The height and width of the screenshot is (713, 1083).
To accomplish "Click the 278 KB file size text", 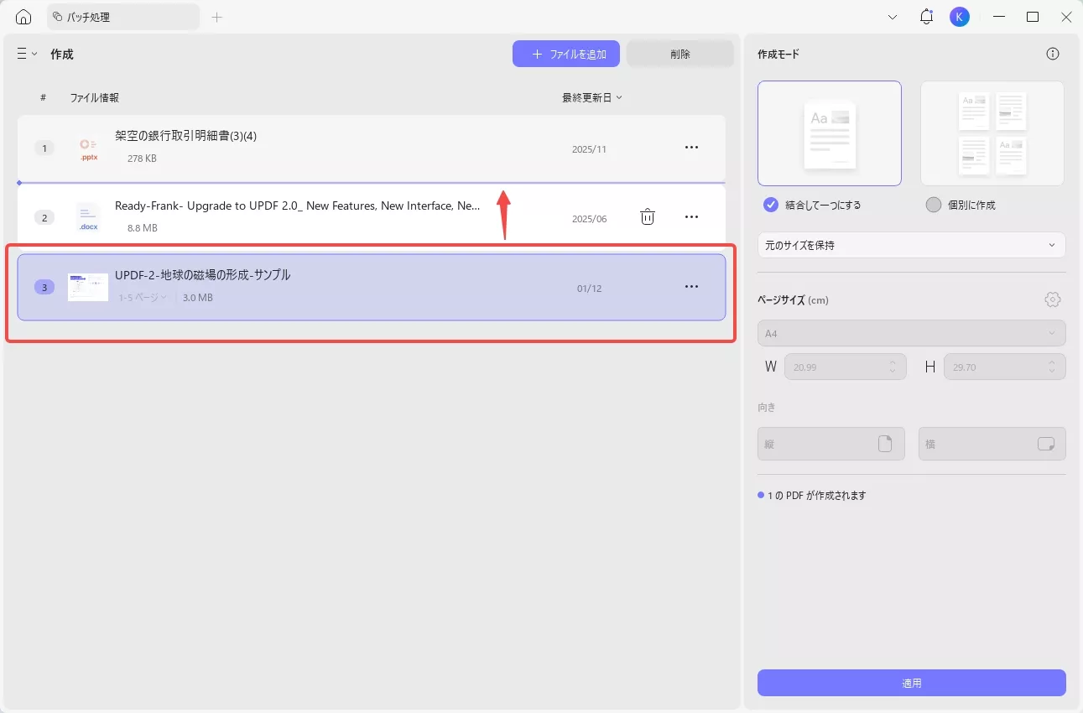I will 142,159.
